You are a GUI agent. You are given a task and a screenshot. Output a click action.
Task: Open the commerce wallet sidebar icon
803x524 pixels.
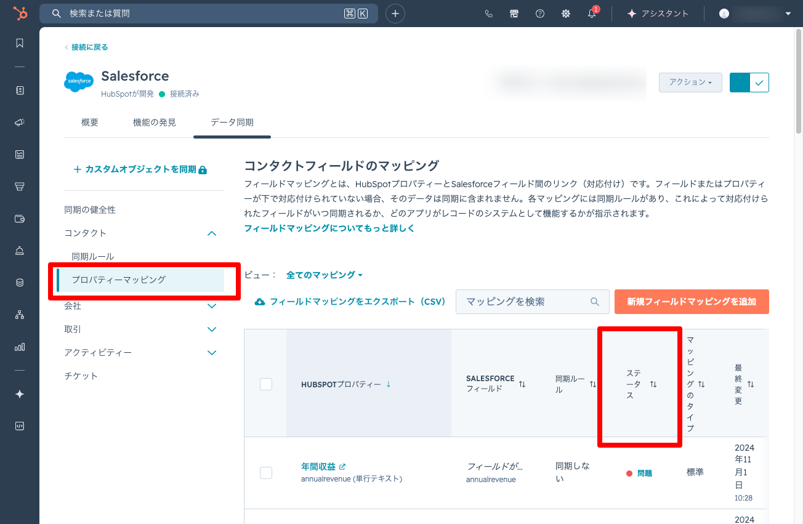[x=20, y=219]
